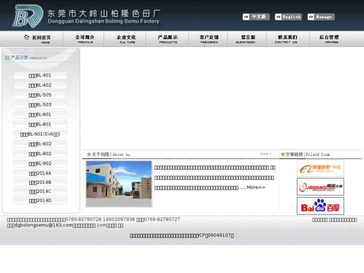
Task: Open the 联系我们 CONTACT US menu item
Action: click(x=286, y=39)
